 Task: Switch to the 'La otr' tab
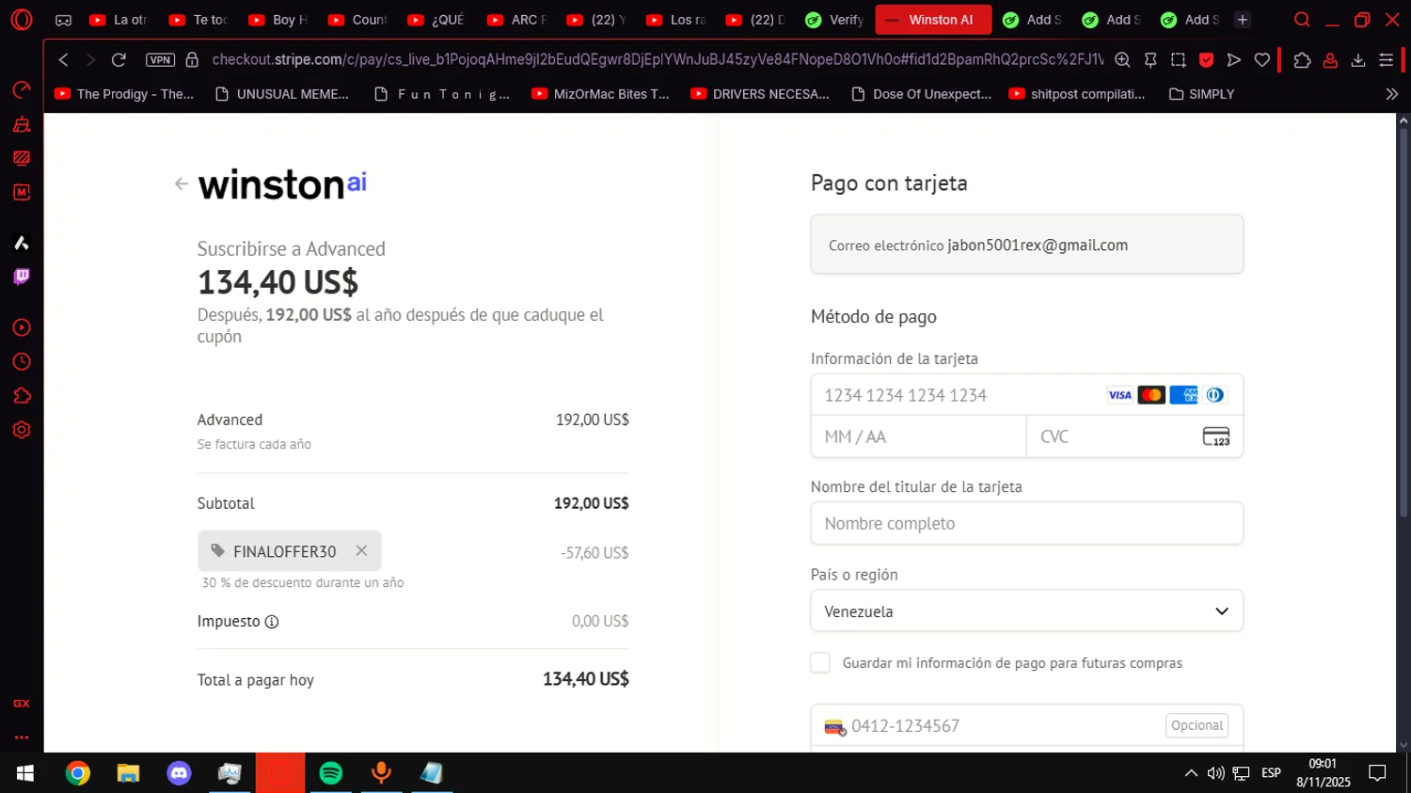click(120, 20)
